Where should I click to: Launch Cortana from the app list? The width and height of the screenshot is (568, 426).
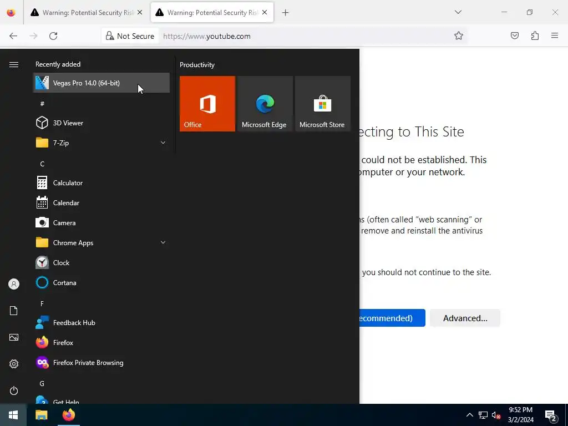pyautogui.click(x=102, y=282)
